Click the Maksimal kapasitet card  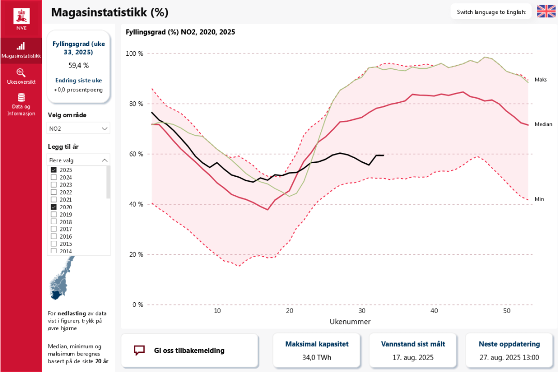pyautogui.click(x=317, y=350)
